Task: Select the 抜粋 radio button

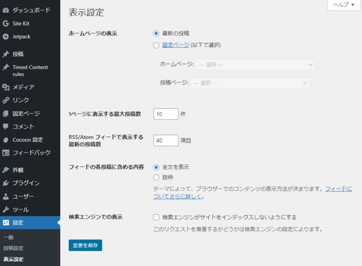Action: [156, 177]
